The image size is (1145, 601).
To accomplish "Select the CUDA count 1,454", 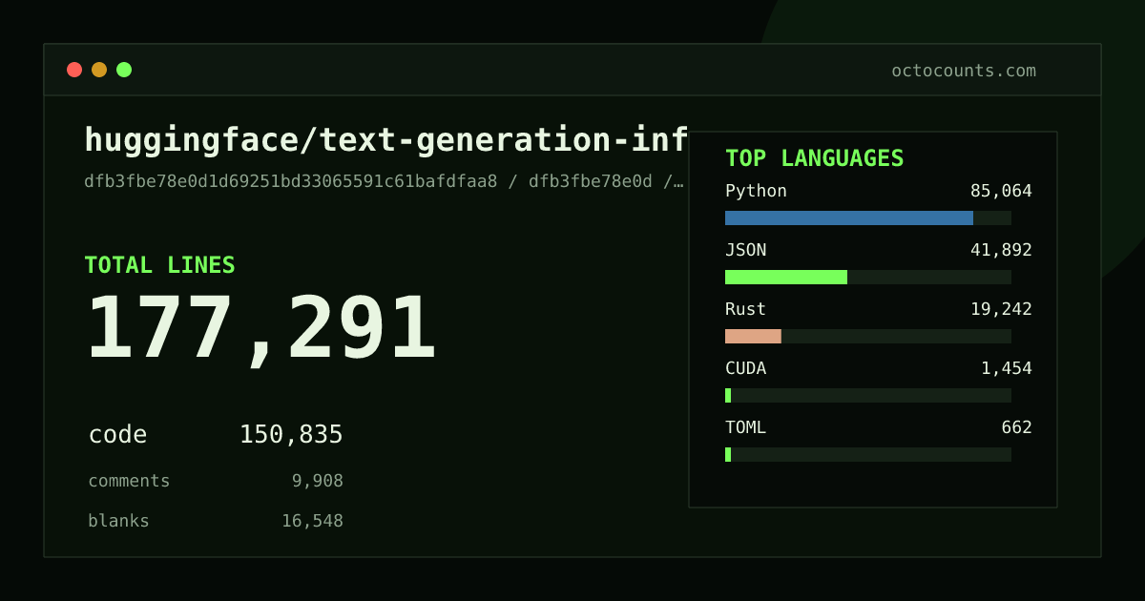I will (x=1007, y=368).
